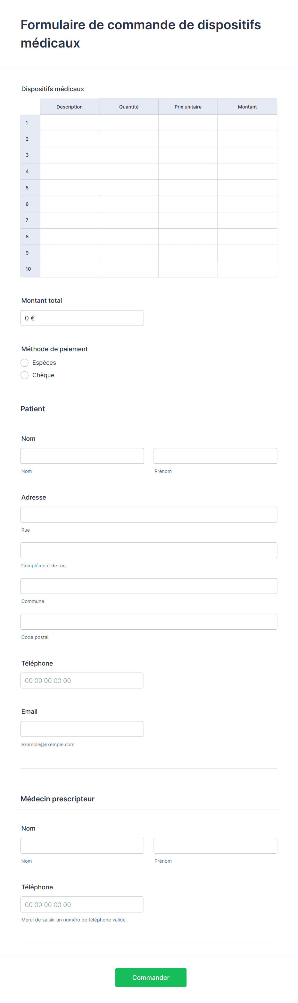The image size is (298, 1003).
Task: Focus the patient Prénom field
Action: [215, 456]
